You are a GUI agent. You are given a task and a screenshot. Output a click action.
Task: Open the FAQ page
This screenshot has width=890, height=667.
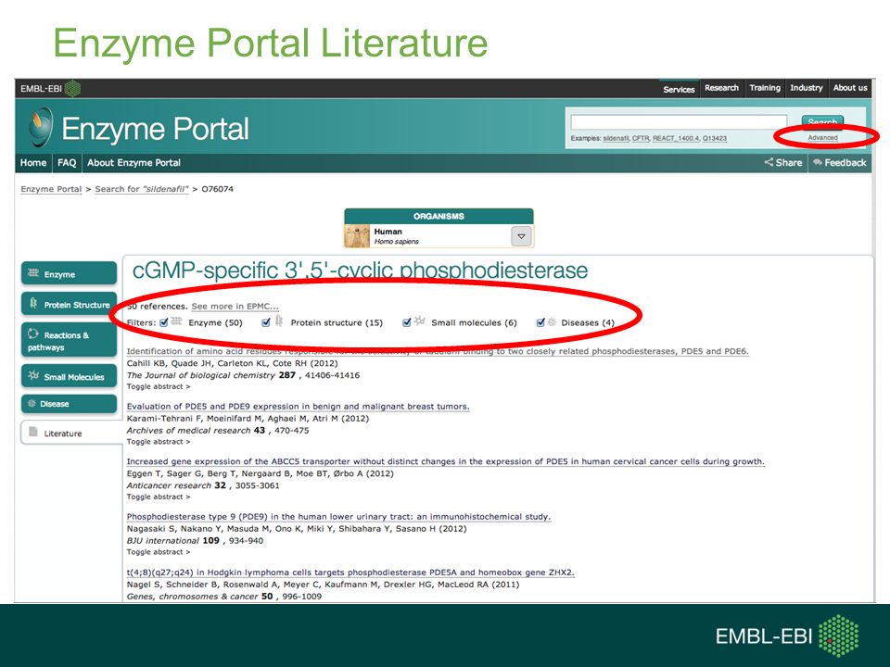pyautogui.click(x=67, y=163)
